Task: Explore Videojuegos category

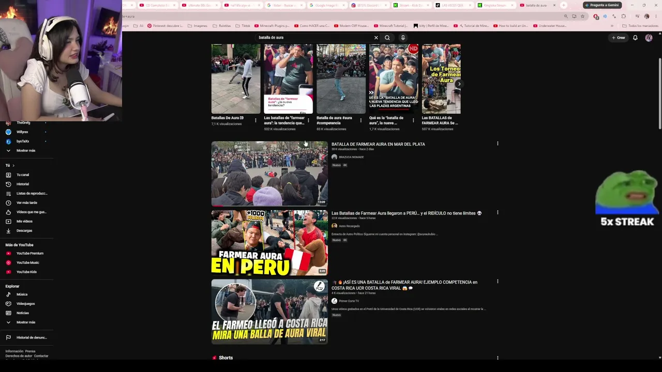Action: (x=26, y=304)
